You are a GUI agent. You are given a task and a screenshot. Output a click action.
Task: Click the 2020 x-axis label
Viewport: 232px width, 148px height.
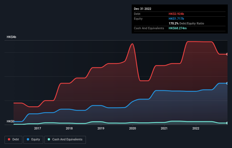(133, 128)
